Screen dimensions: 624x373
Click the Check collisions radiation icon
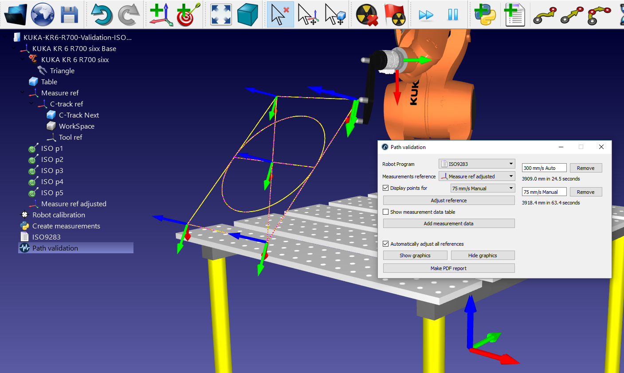(x=367, y=14)
